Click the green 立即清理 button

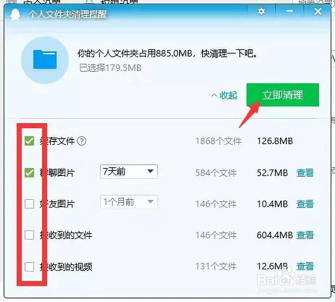click(283, 95)
